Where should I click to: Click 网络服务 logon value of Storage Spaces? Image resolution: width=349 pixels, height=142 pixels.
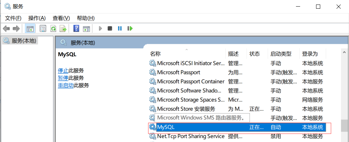(x=312, y=100)
